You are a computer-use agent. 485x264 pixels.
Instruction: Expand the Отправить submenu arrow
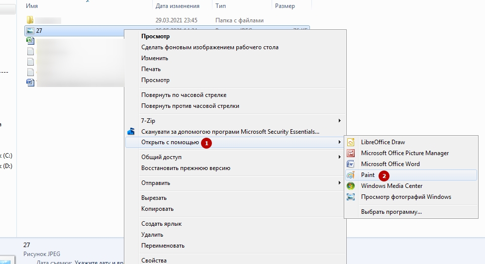click(x=340, y=183)
